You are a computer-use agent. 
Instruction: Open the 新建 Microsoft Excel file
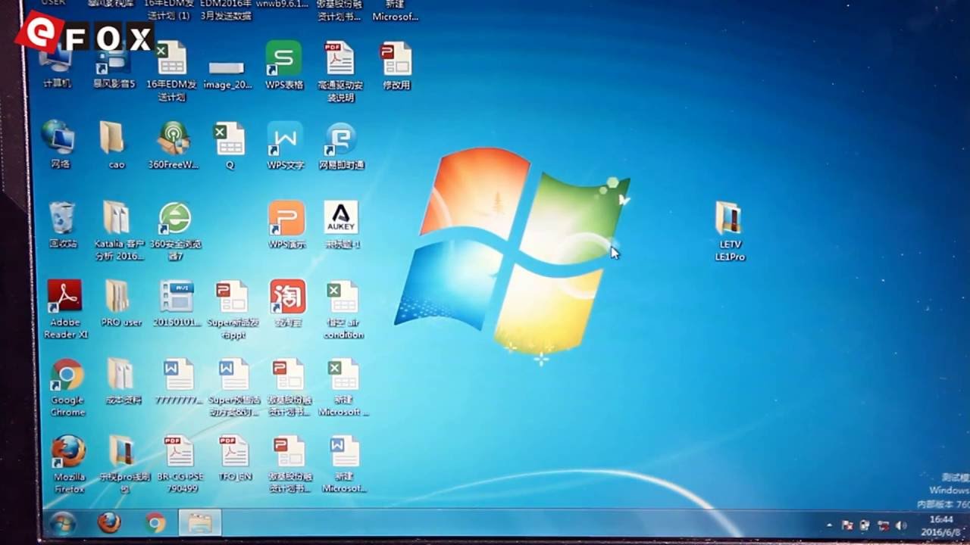[343, 387]
